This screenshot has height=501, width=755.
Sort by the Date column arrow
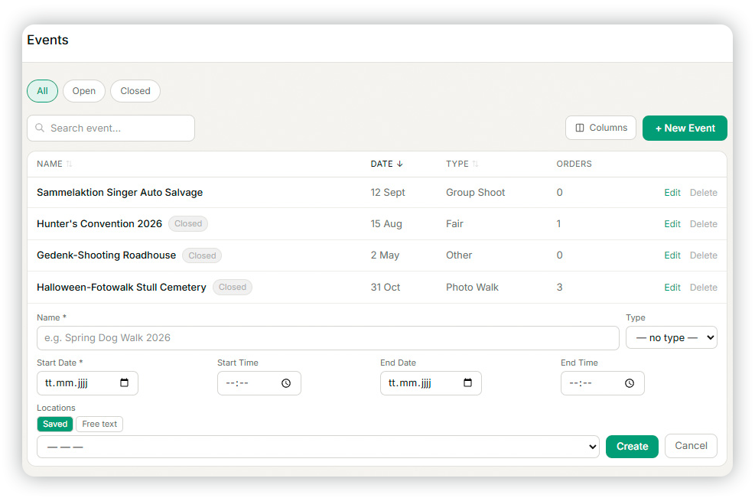pos(399,164)
